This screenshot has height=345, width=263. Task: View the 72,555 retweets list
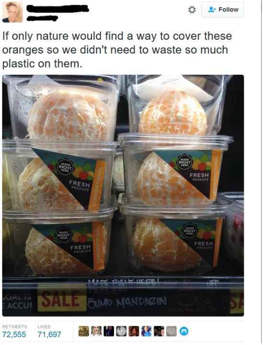[x=14, y=334]
